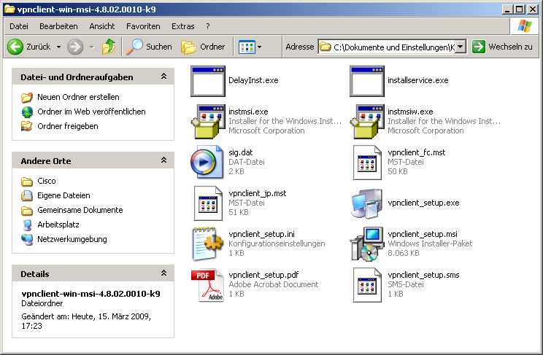This screenshot has width=543, height=355.
Task: Click the Ordner freigeben link
Action: coord(68,126)
